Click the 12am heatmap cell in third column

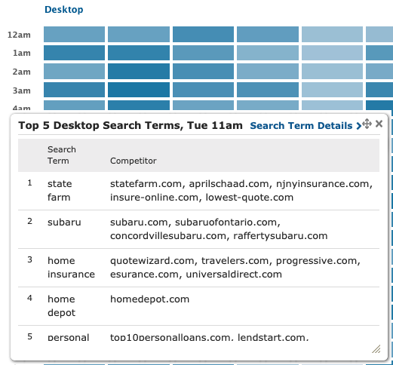203,34
